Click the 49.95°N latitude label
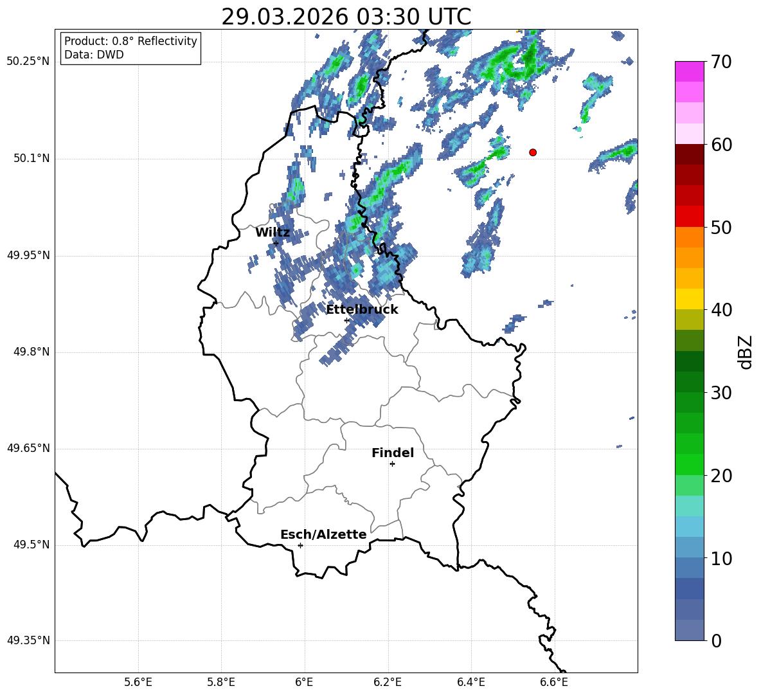The image size is (761, 695). point(28,255)
